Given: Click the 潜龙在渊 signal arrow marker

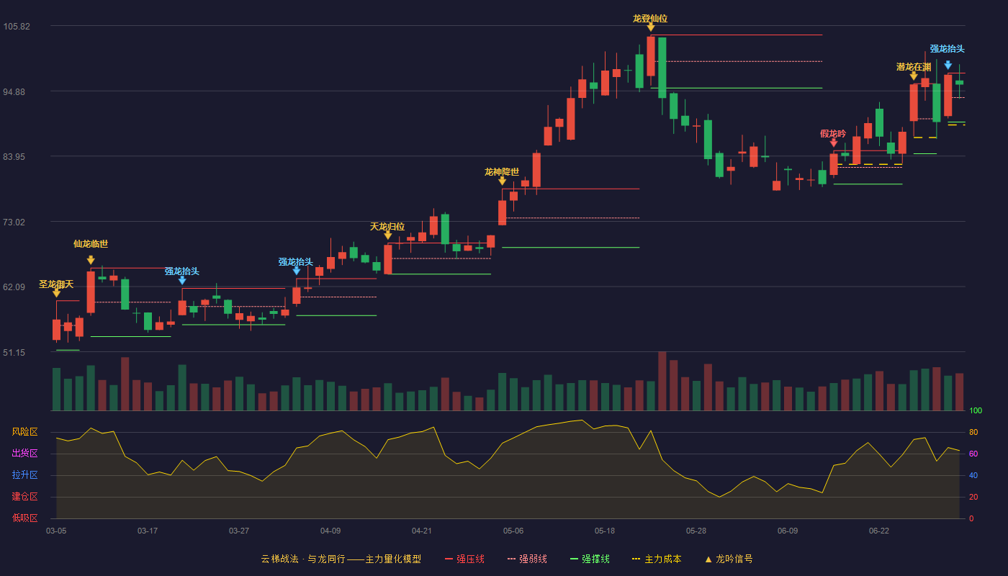Looking at the screenshot, I should click(914, 76).
